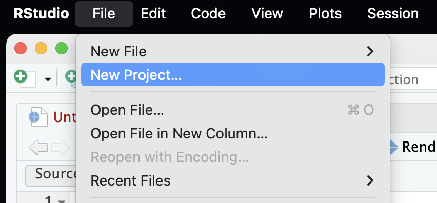Open the Session menu in menu bar
Viewport: 437px width, 203px height.
point(393,13)
